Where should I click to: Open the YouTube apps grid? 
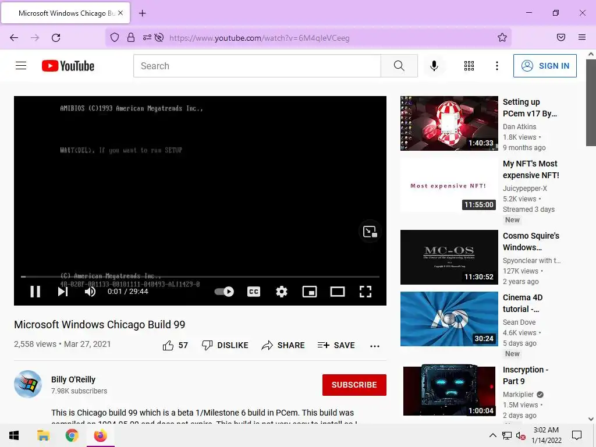point(469,66)
